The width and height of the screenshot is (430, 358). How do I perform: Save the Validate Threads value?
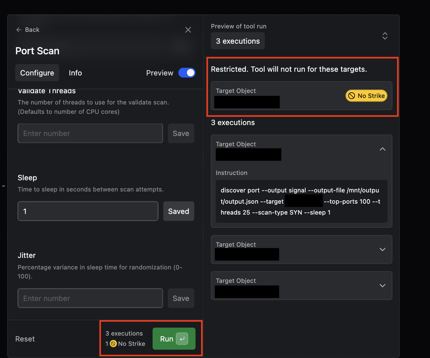point(181,133)
